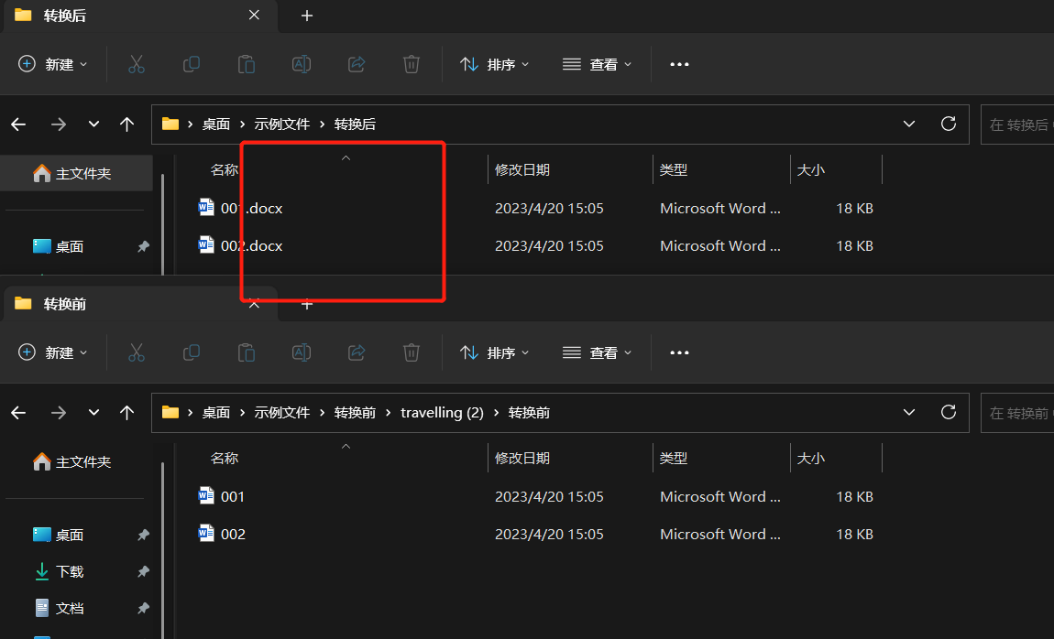Click the Delete trash icon in the toolbar
This screenshot has width=1054, height=639.
point(411,64)
